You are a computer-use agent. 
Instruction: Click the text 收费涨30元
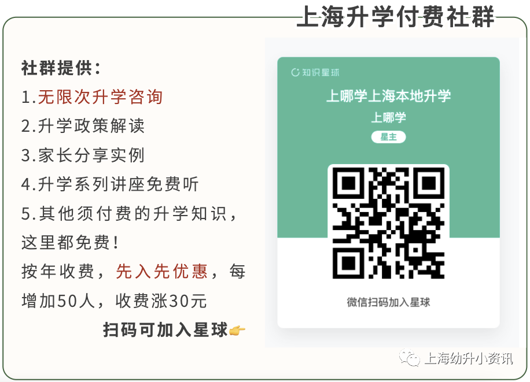click(161, 301)
